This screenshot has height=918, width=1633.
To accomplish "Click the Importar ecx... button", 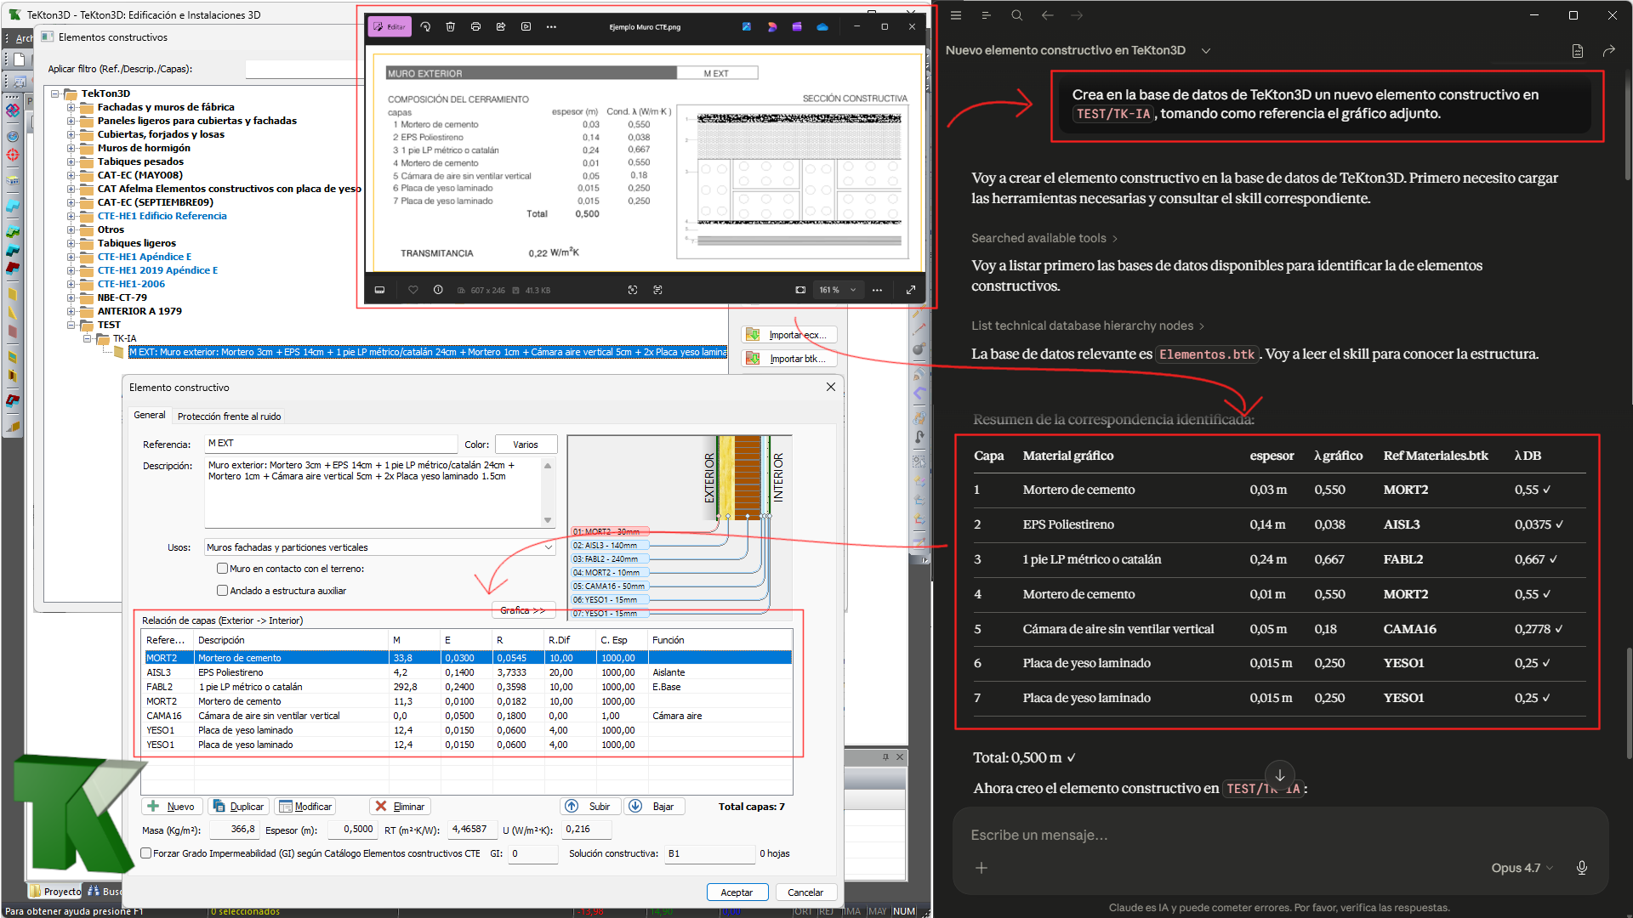I will pos(789,335).
